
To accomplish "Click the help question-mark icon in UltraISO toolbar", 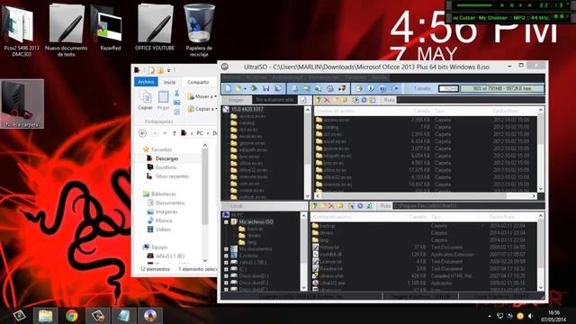I will pyautogui.click(x=382, y=88).
